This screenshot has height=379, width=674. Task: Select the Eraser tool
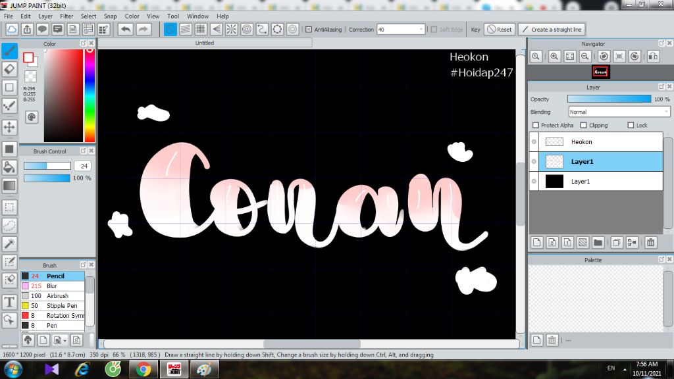point(9,69)
